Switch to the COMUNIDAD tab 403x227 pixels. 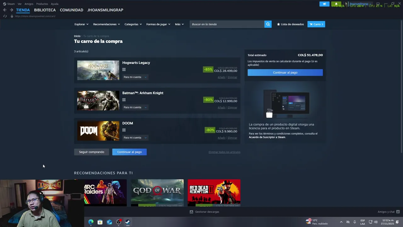[x=71, y=10]
